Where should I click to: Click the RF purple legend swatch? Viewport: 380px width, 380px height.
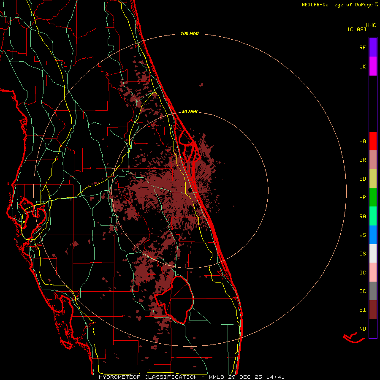373,47
